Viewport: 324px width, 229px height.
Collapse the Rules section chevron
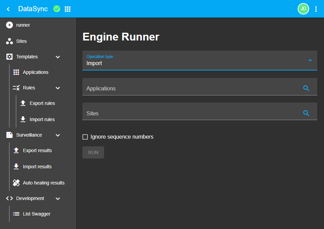click(58, 88)
